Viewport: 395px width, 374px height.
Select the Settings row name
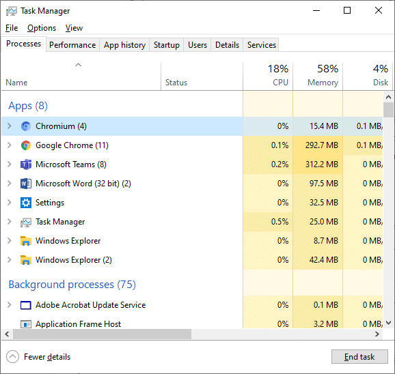point(50,203)
